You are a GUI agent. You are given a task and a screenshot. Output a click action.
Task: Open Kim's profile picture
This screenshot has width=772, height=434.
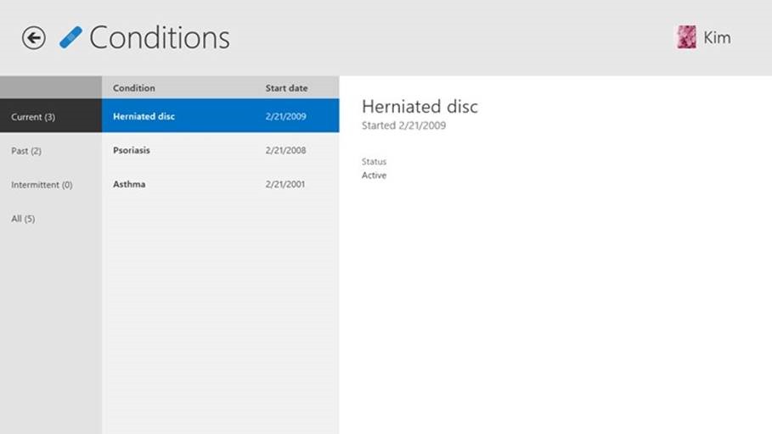click(x=686, y=36)
